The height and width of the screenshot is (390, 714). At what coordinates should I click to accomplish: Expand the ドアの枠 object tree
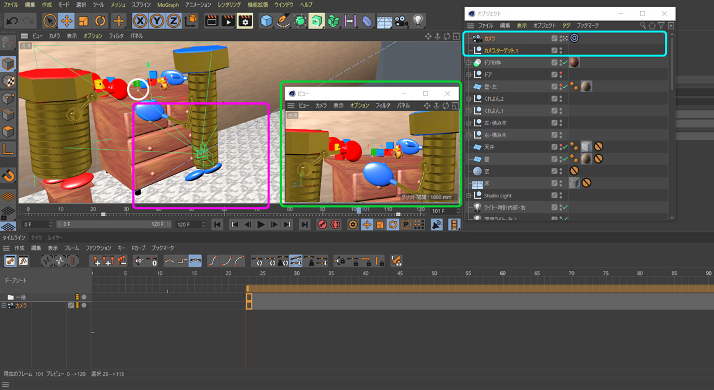[x=469, y=63]
